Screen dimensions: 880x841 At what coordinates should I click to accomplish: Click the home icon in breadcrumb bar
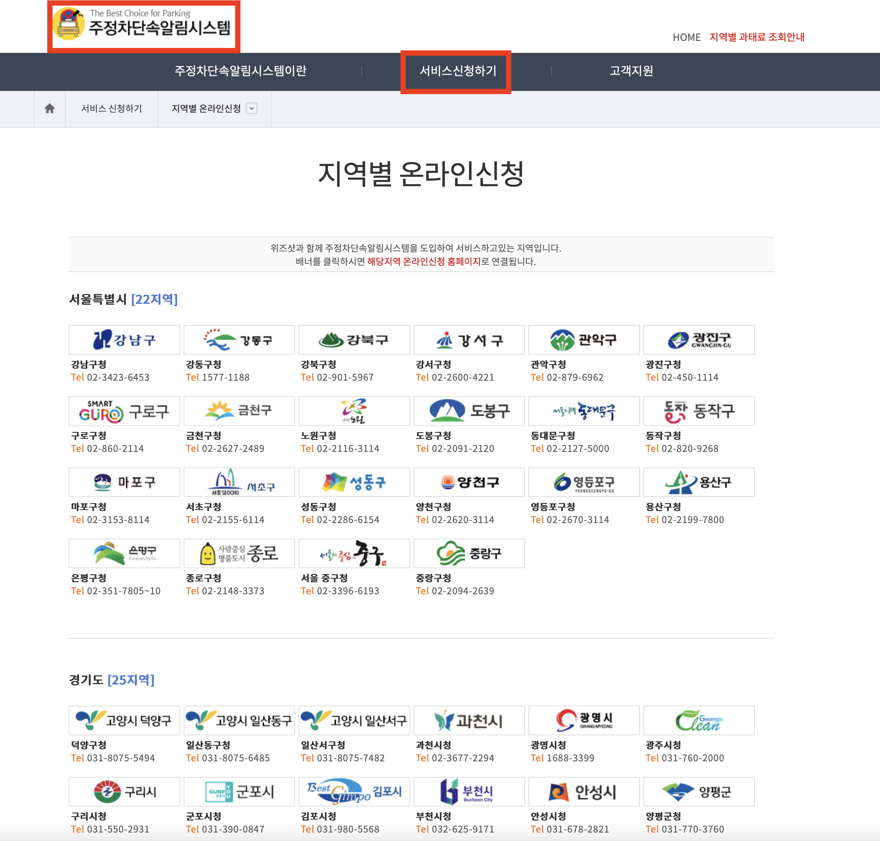click(x=50, y=109)
